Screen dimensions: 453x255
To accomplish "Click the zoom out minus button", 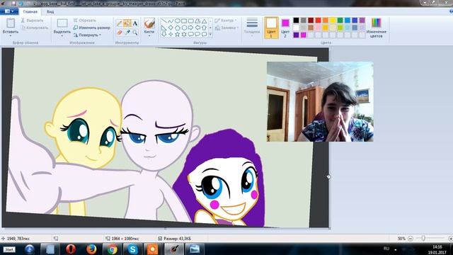I will [x=411, y=239].
